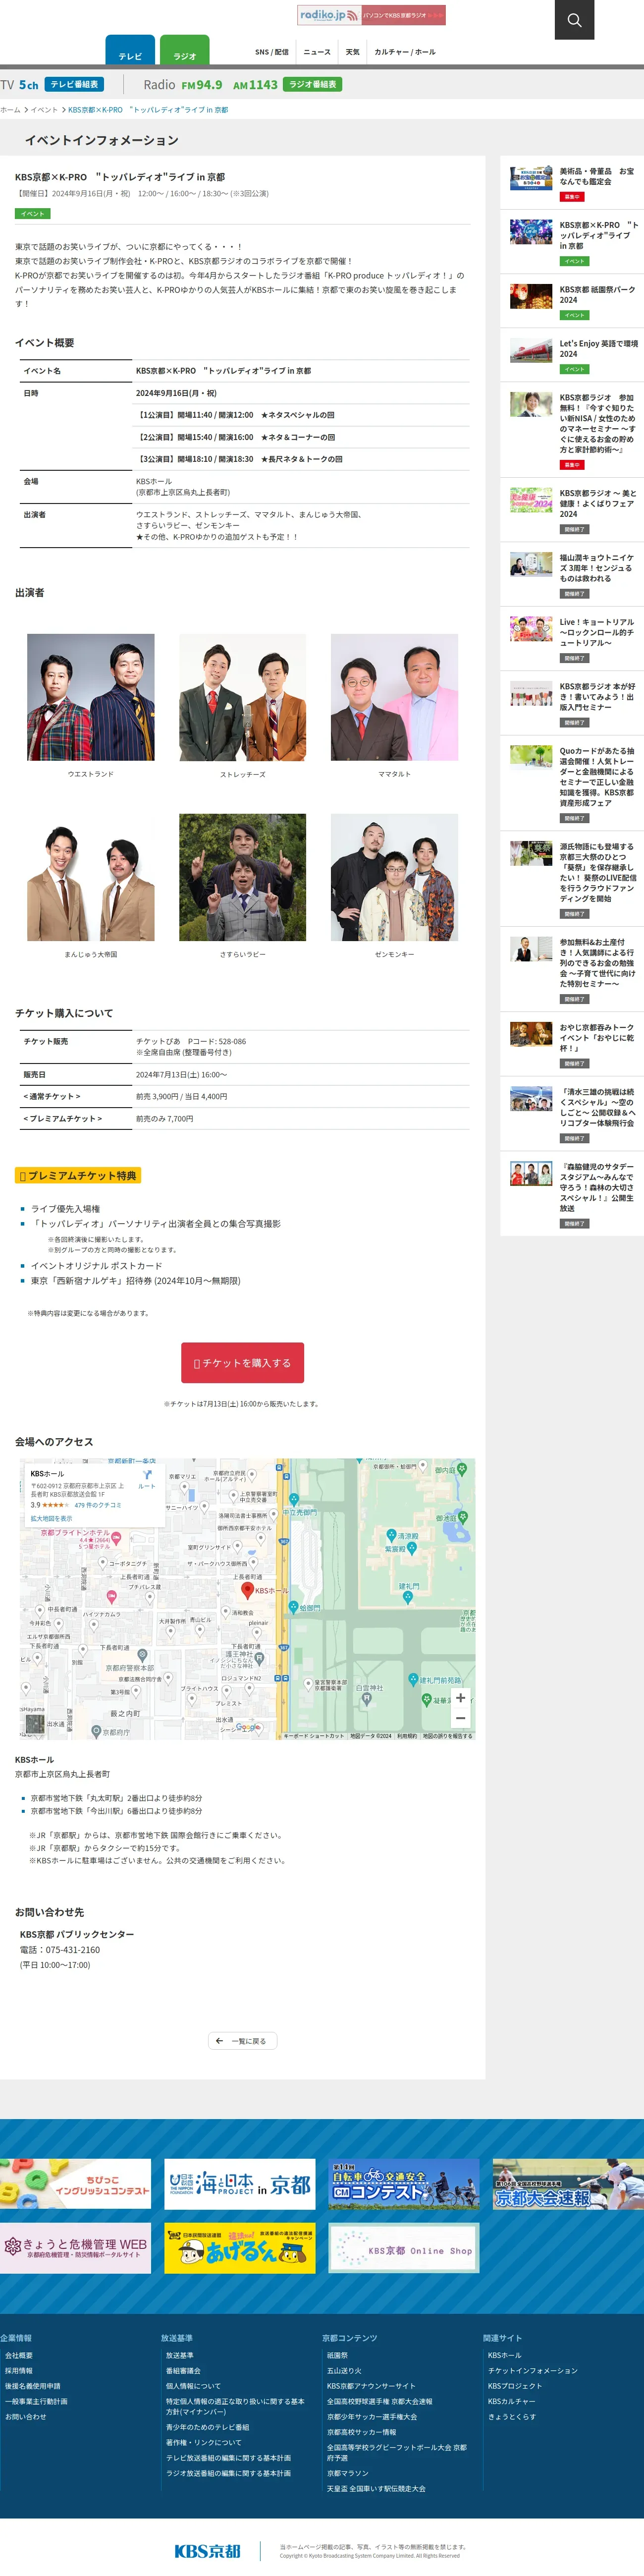Go to イベント breadcrumb link
The width and height of the screenshot is (644, 2576).
(44, 110)
